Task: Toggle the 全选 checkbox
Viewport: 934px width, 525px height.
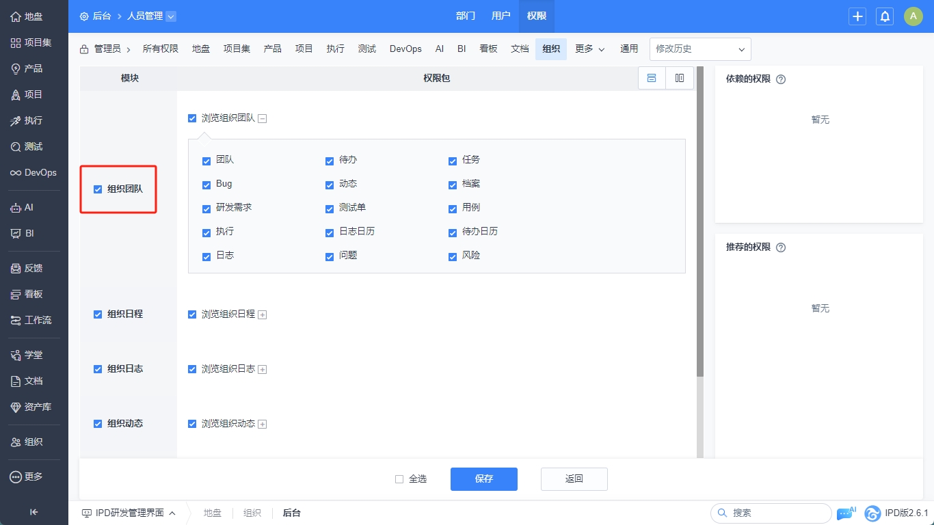Action: coord(399,479)
